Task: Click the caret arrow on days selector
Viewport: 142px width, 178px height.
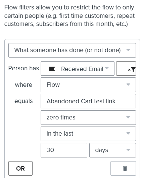Action: [128, 150]
